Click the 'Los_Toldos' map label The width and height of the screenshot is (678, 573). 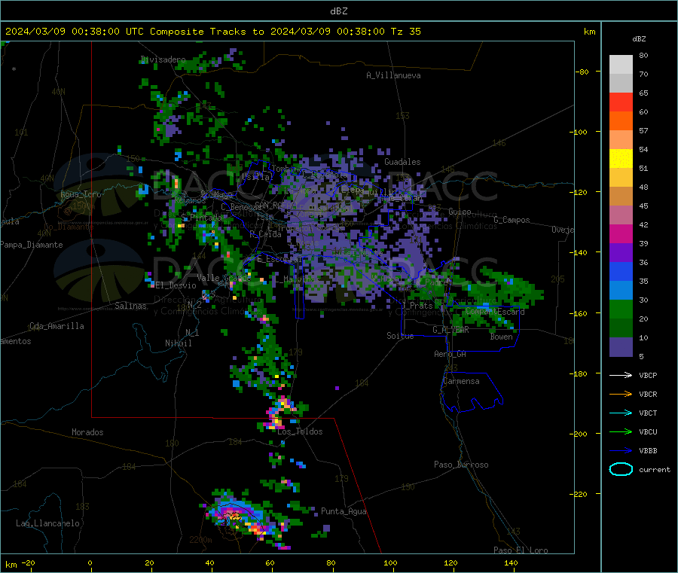coord(300,431)
